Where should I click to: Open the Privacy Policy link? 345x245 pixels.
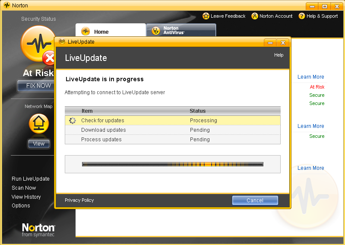79,200
